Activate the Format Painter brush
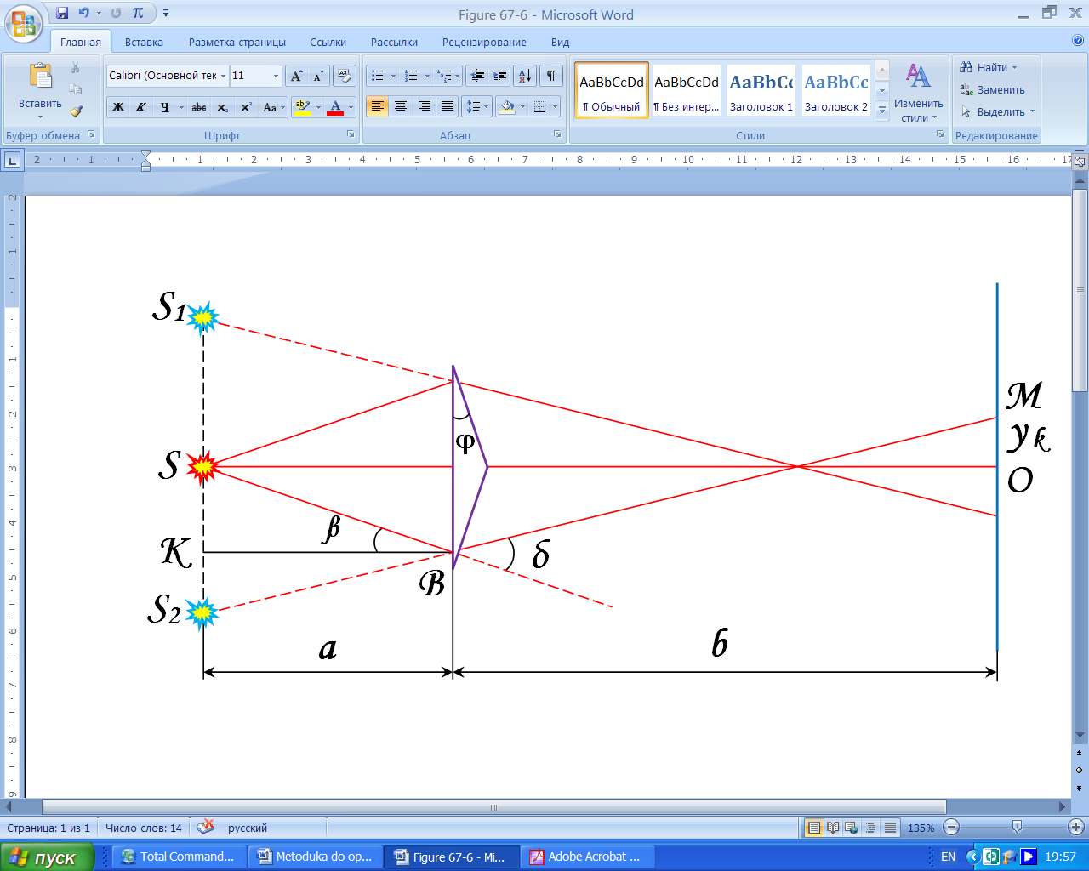This screenshot has width=1089, height=871. pos(76,111)
